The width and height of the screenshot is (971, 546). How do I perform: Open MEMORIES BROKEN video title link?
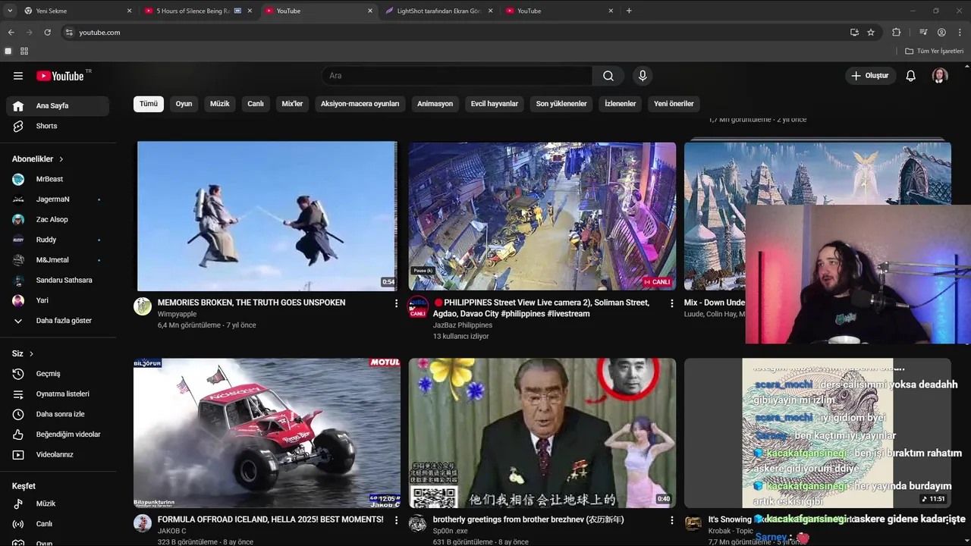point(251,303)
